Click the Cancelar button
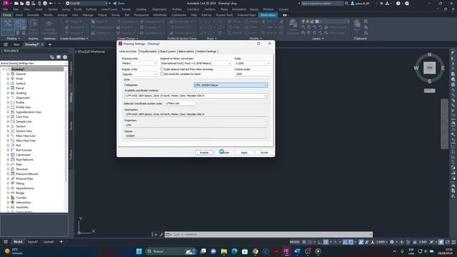 pyautogui.click(x=224, y=152)
